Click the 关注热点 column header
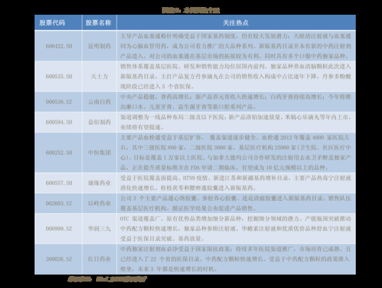This screenshot has height=288, width=382. tap(235, 22)
